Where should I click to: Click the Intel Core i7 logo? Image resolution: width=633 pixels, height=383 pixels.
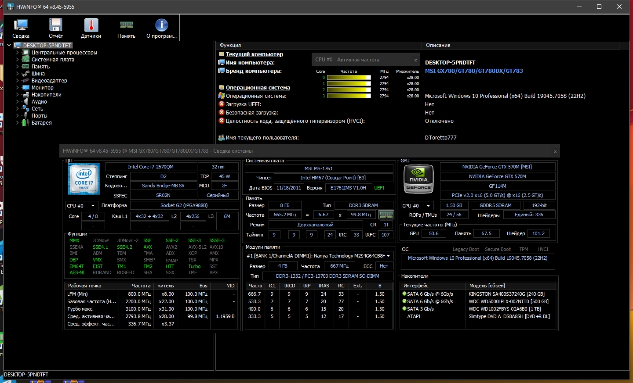click(x=84, y=179)
